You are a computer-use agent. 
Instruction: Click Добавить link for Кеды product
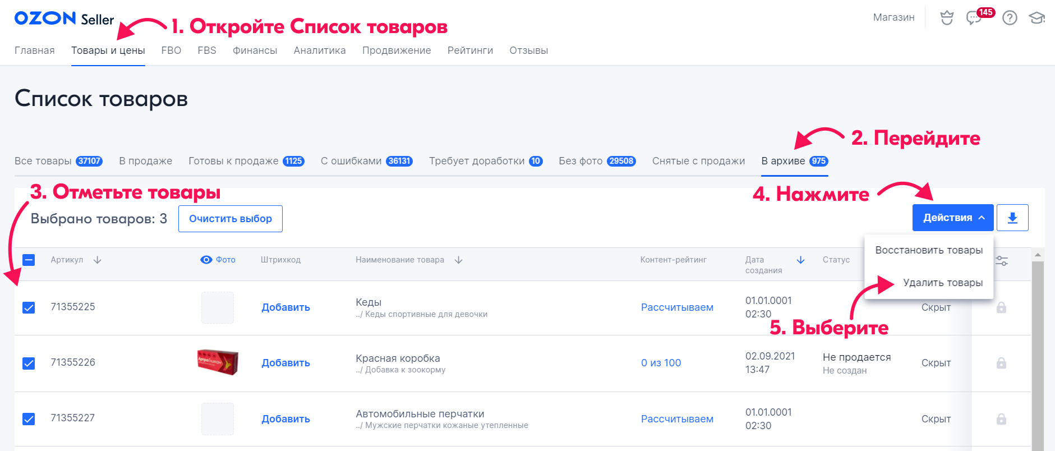pyautogui.click(x=285, y=307)
